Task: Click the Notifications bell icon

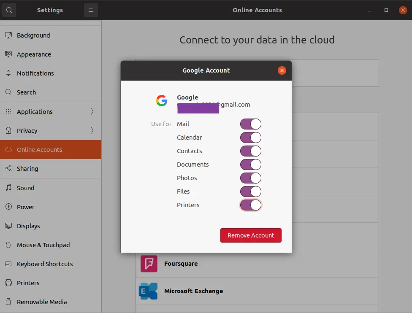Action: 8,73
